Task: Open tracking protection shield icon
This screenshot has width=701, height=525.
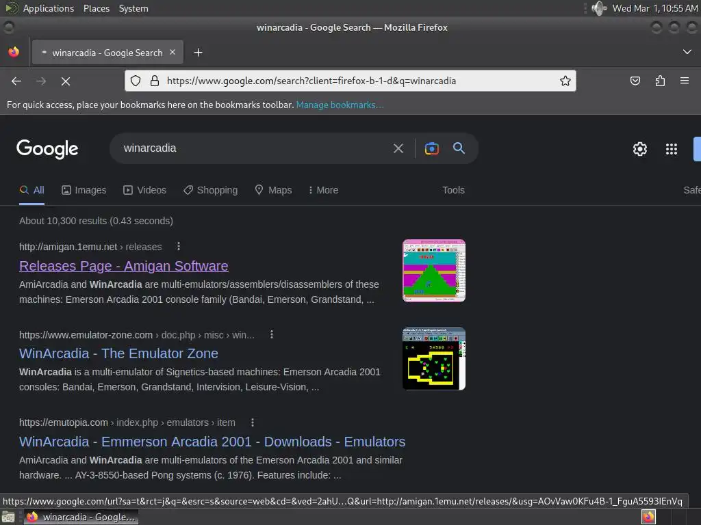Action: click(x=136, y=81)
